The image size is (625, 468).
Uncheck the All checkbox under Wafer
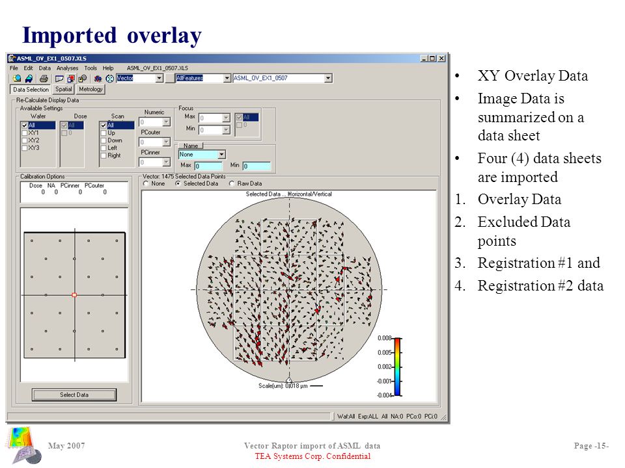pyautogui.click(x=24, y=125)
